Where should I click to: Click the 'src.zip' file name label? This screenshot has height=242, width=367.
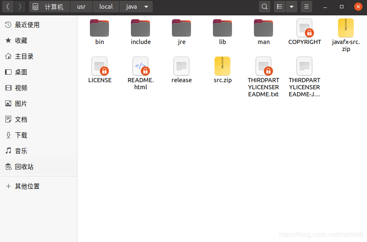coord(222,80)
